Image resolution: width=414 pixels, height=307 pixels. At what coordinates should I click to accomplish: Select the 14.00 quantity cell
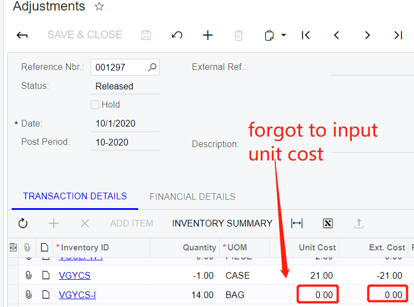tap(185, 295)
